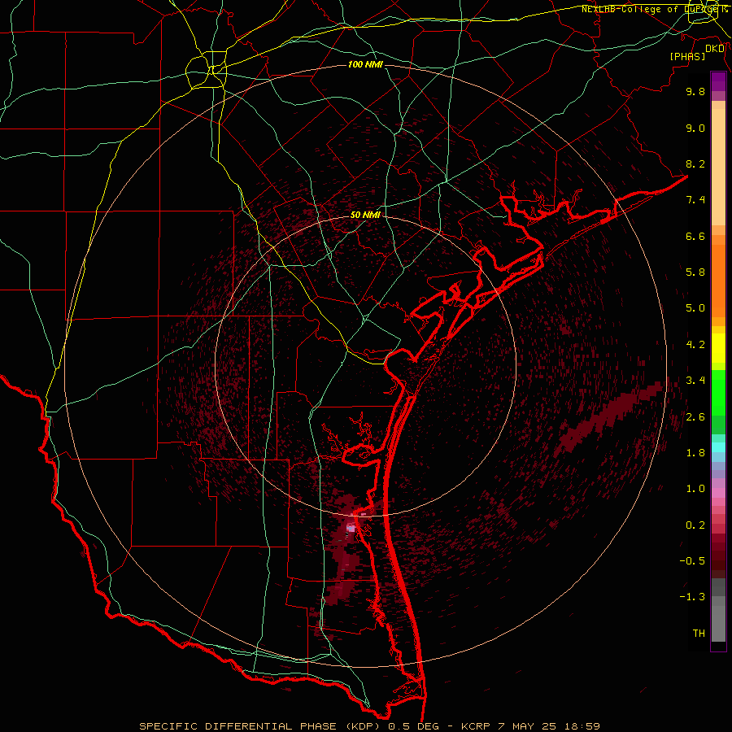This screenshot has height=732, width=732.
Task: Click the KCRP station ID in caption
Action: (475, 726)
